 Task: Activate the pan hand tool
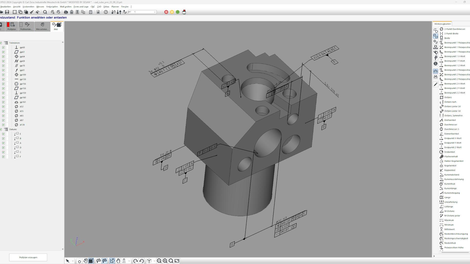118,261
